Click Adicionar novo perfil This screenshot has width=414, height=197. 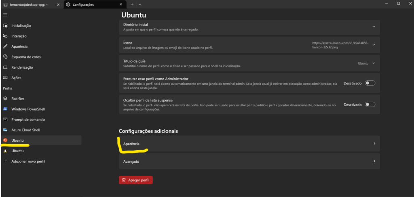tap(41, 161)
